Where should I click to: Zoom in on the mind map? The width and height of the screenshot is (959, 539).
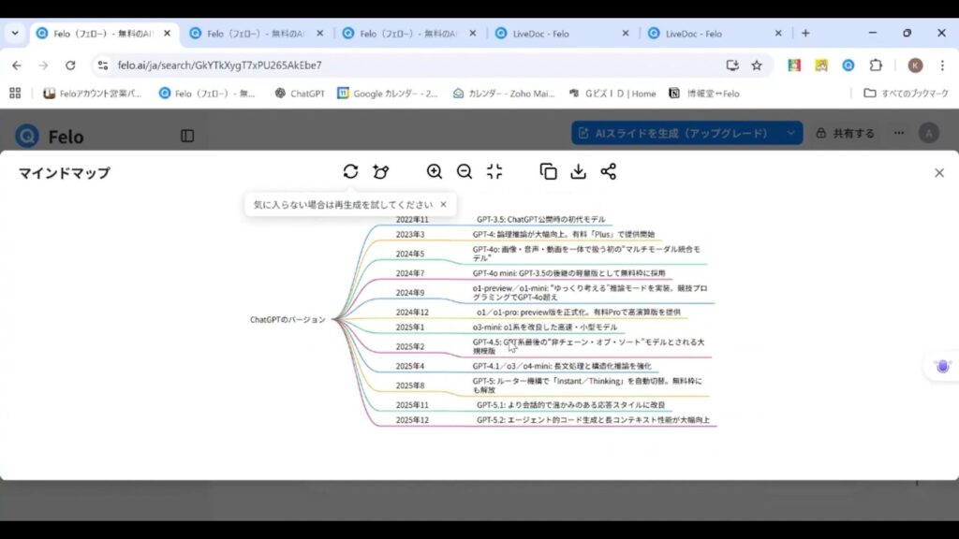(435, 171)
